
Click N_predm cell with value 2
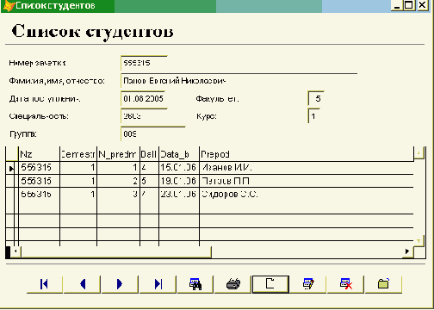119,181
